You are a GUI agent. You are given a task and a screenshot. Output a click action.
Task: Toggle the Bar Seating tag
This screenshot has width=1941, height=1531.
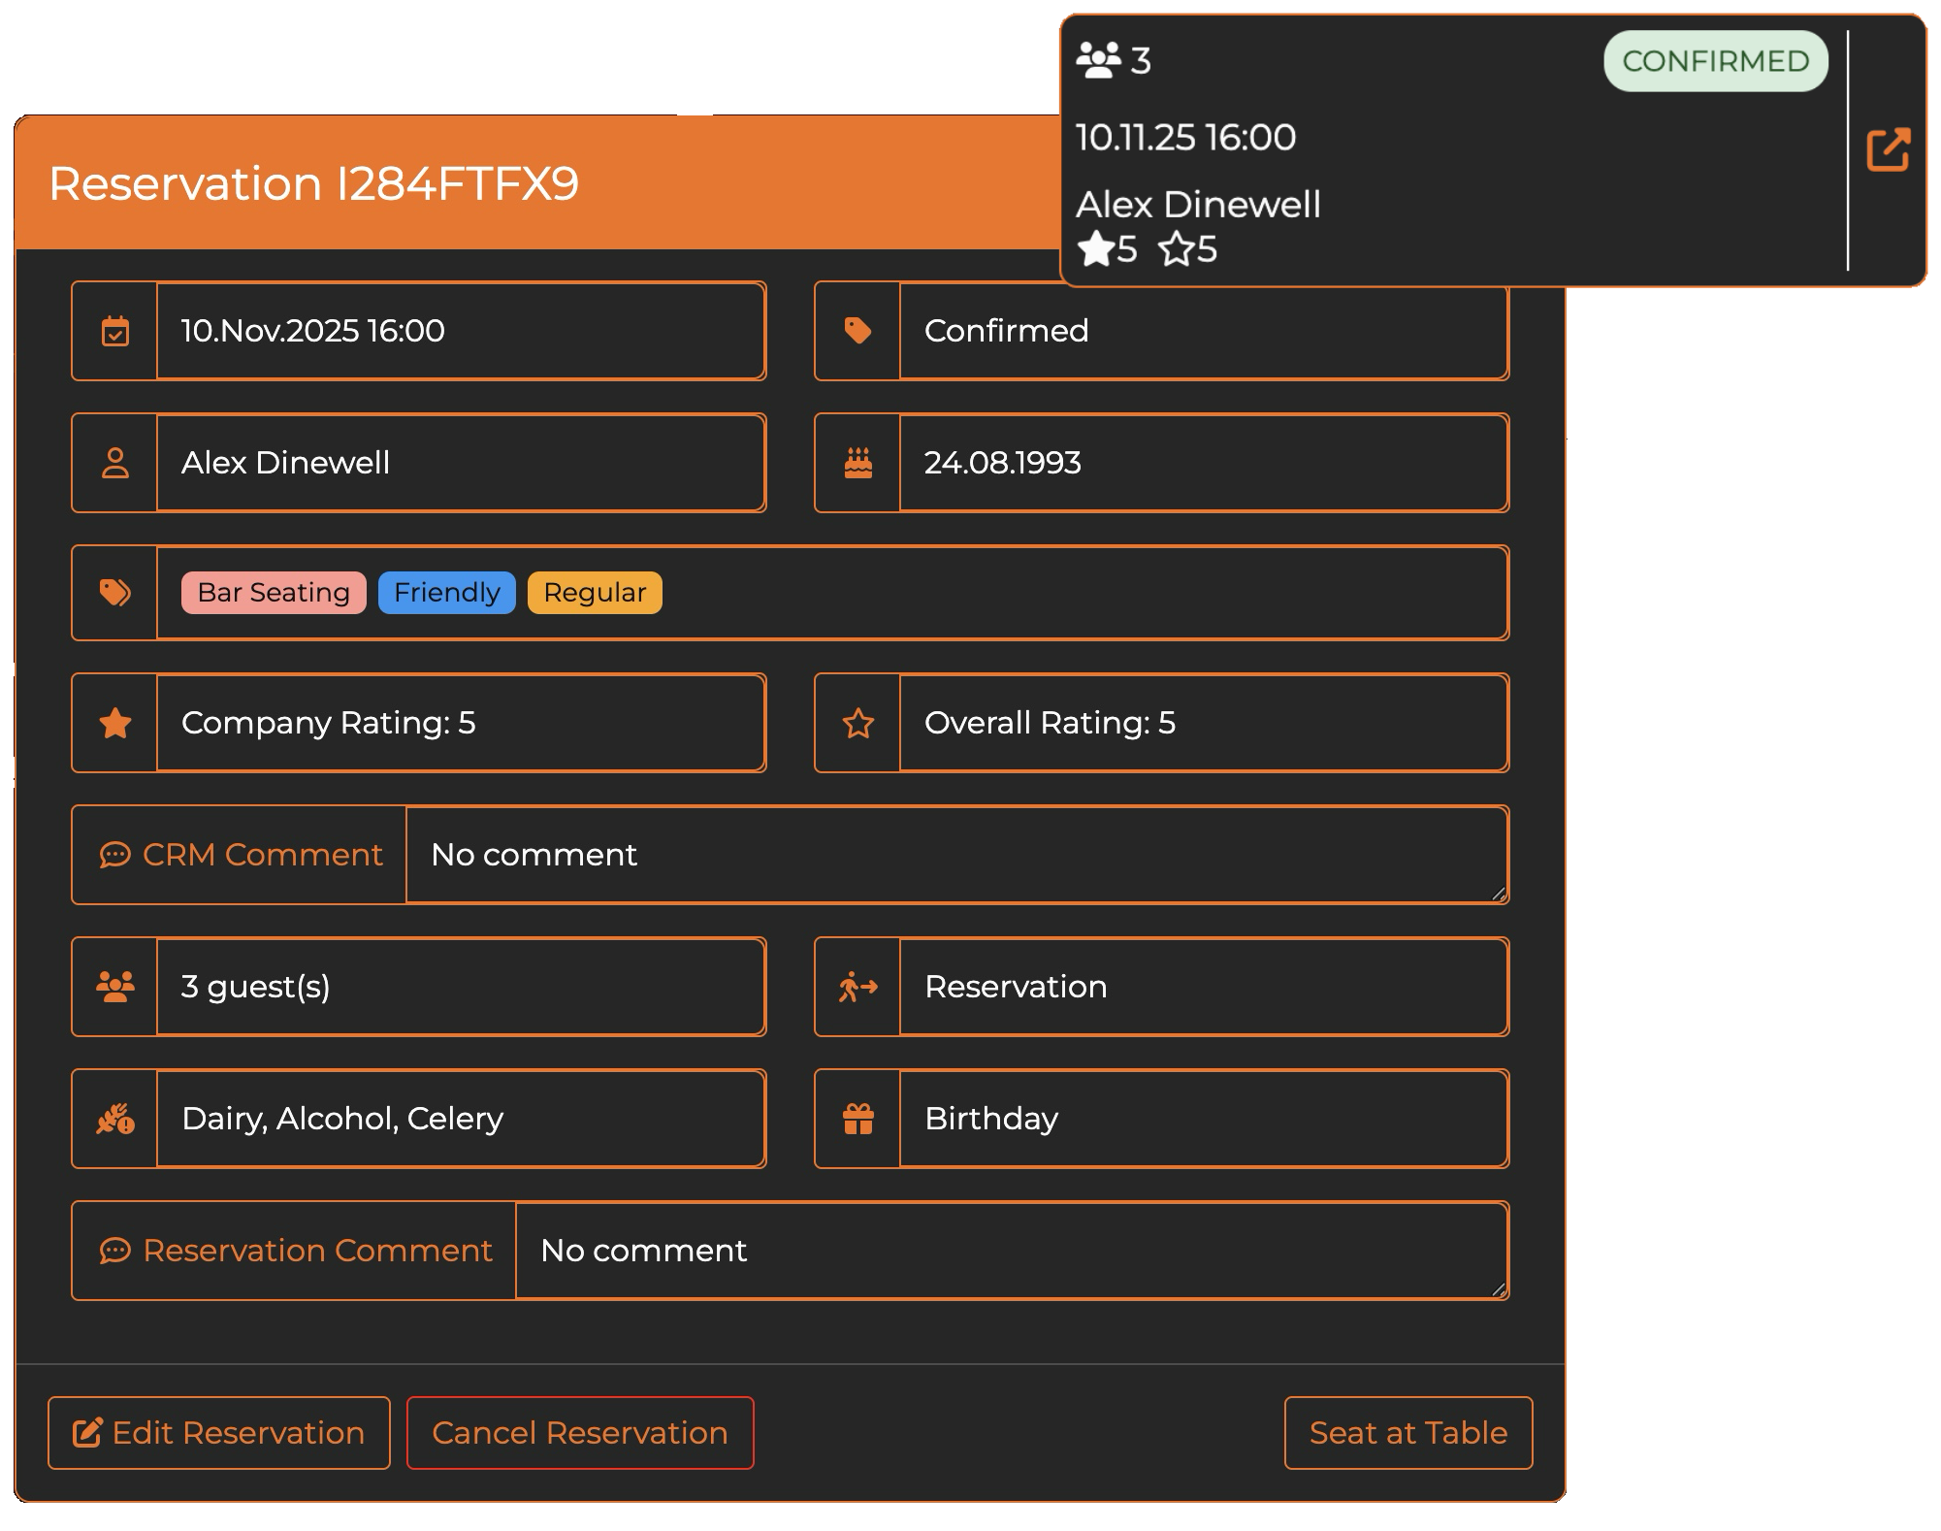click(273, 592)
